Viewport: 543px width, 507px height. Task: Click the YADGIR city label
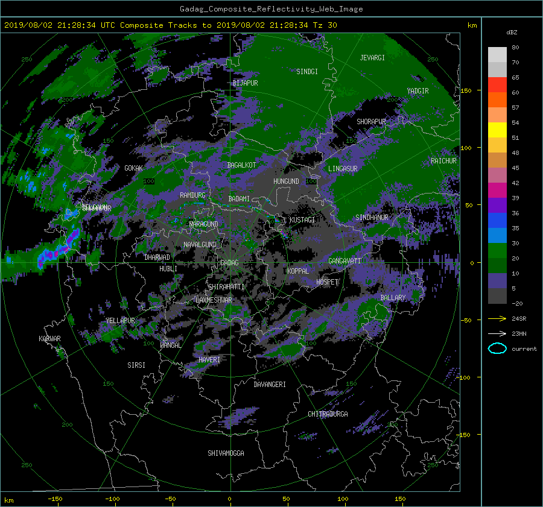[418, 91]
